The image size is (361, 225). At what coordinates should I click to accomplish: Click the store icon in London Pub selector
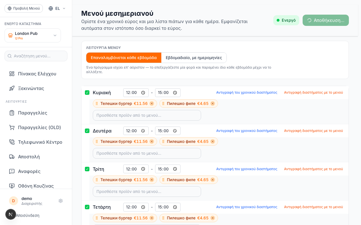(x=10, y=35)
